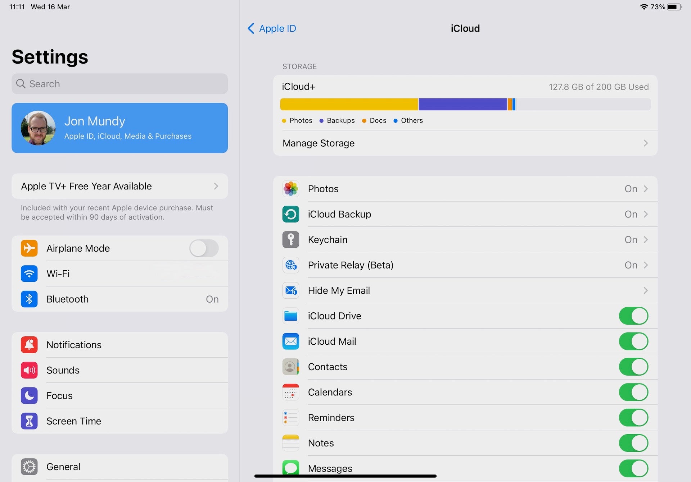Tap the Messages green bubble icon
The height and width of the screenshot is (482, 691).
coord(291,467)
